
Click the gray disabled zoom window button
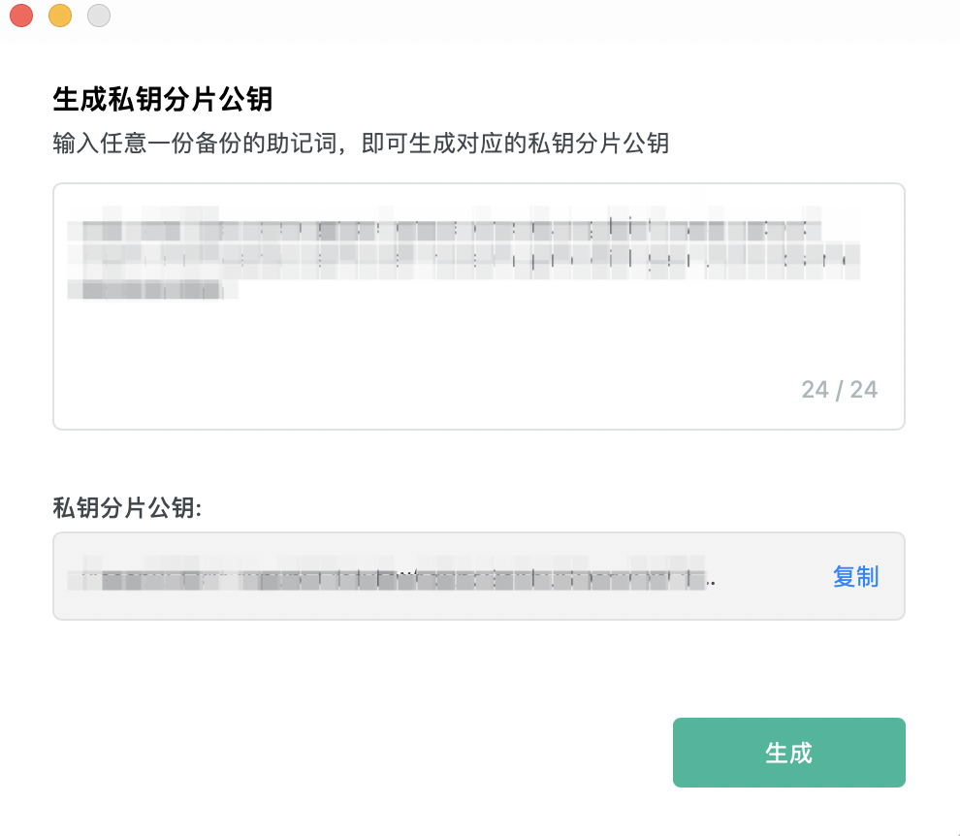pos(99,16)
